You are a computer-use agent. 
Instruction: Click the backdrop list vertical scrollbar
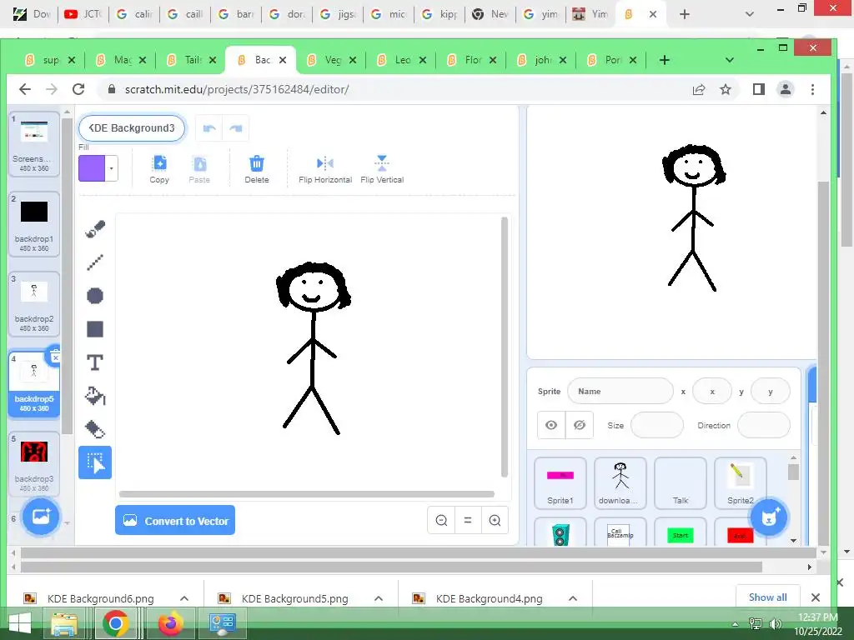[x=67, y=275]
